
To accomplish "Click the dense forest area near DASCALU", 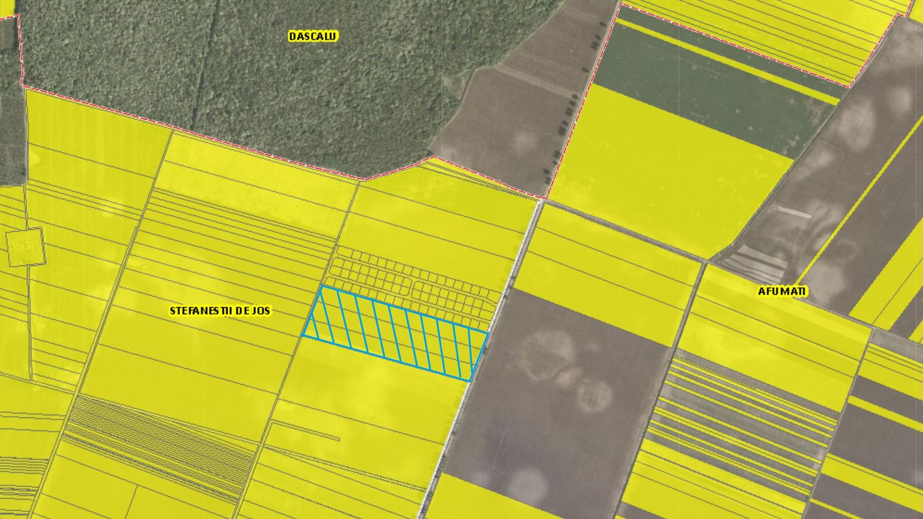I will 269,82.
